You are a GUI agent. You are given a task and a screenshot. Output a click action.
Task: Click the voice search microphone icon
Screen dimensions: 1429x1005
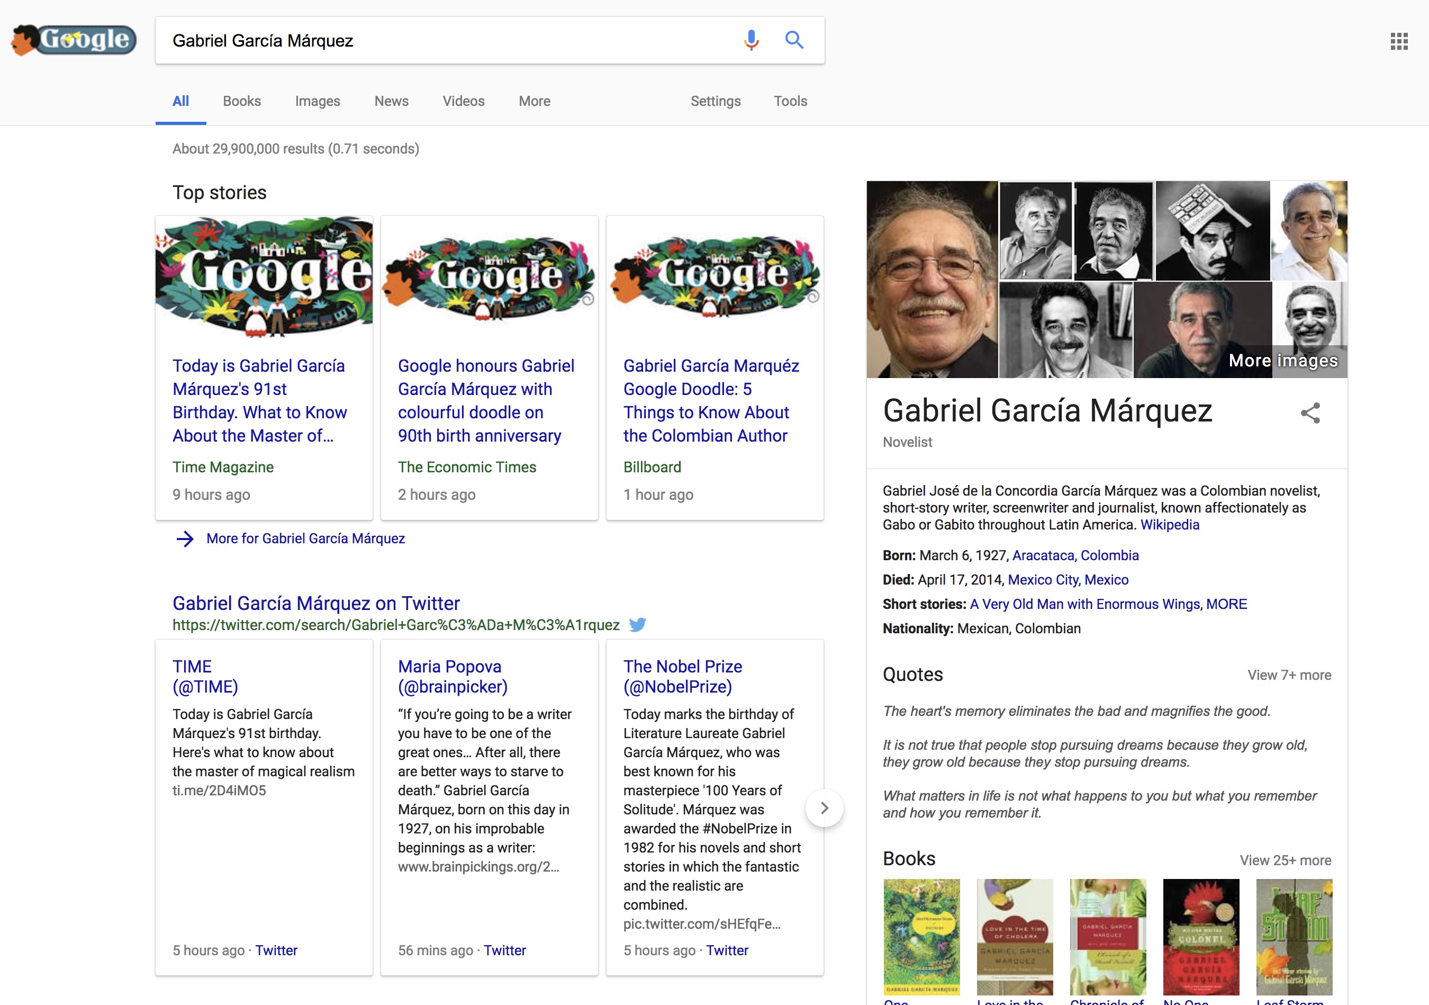[x=751, y=40]
